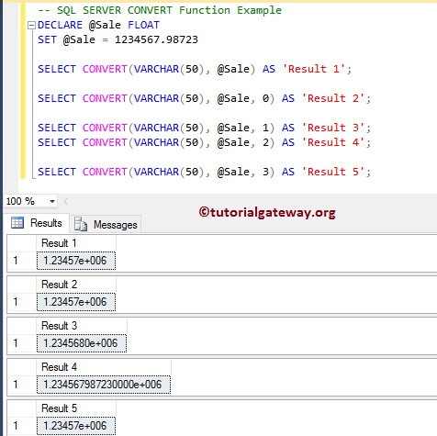Image resolution: width=437 pixels, height=436 pixels.
Task: Select cell value 1.234567987230000e+006
Action: coord(104,385)
